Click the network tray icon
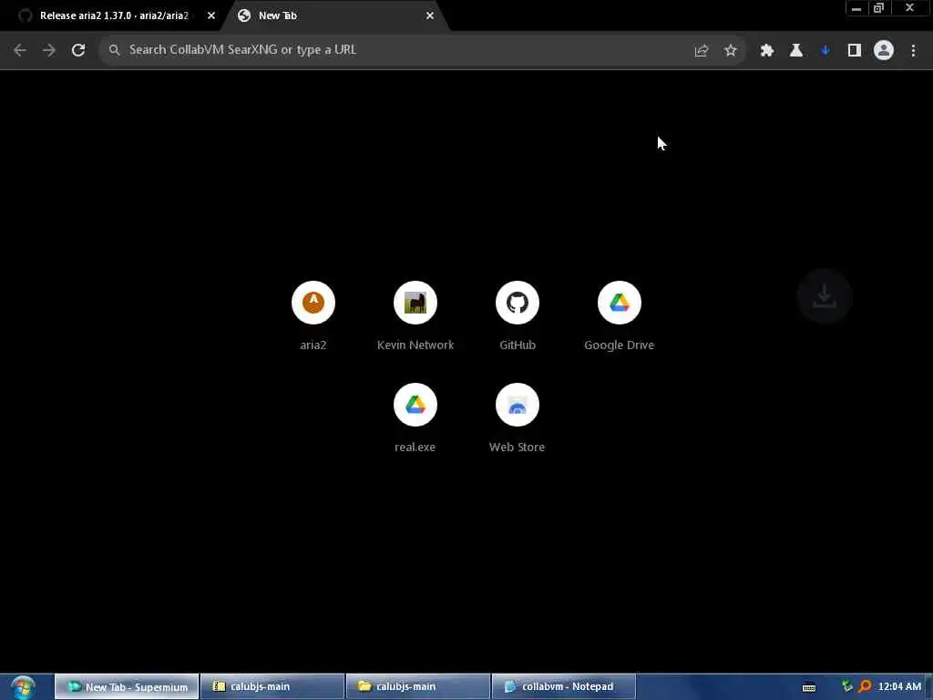This screenshot has height=700, width=933. coord(846,687)
